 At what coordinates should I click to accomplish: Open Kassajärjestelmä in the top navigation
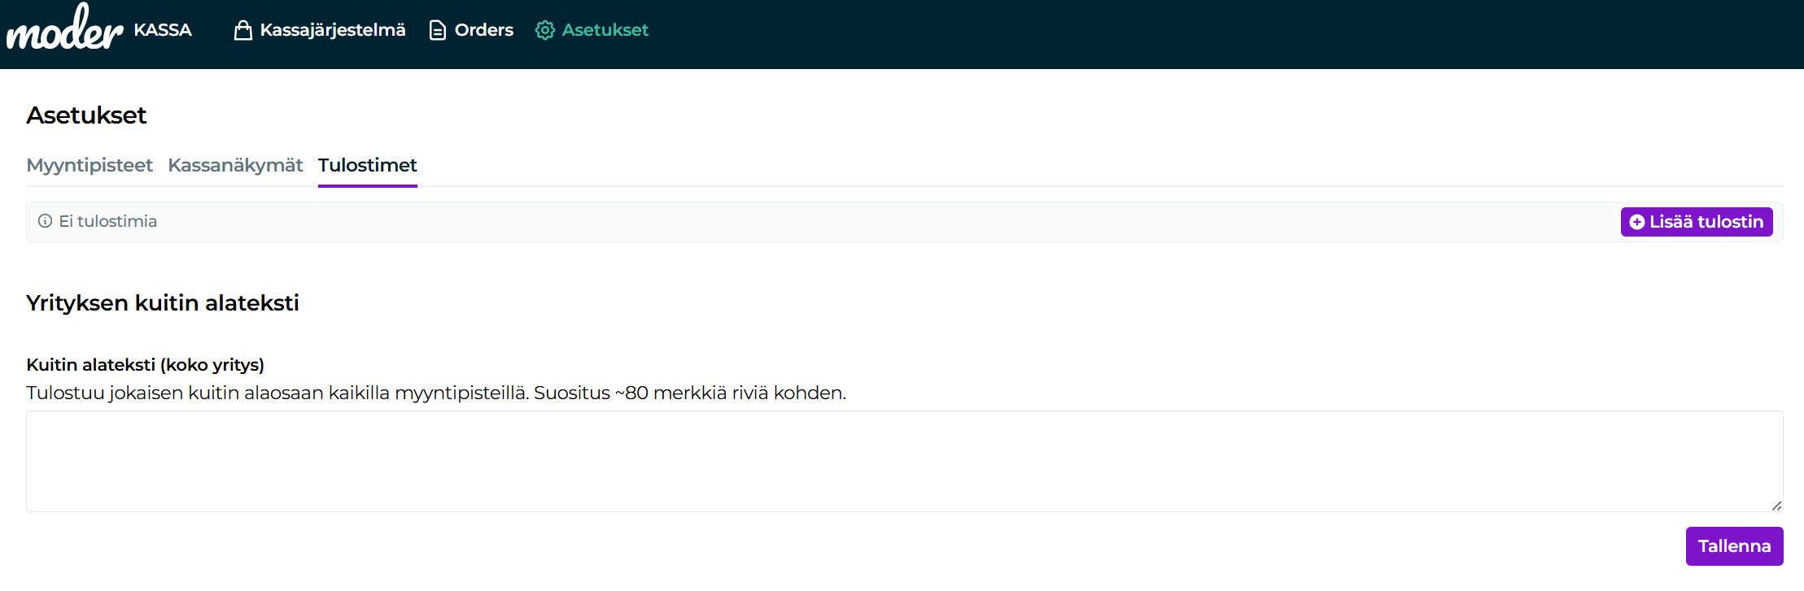click(320, 30)
